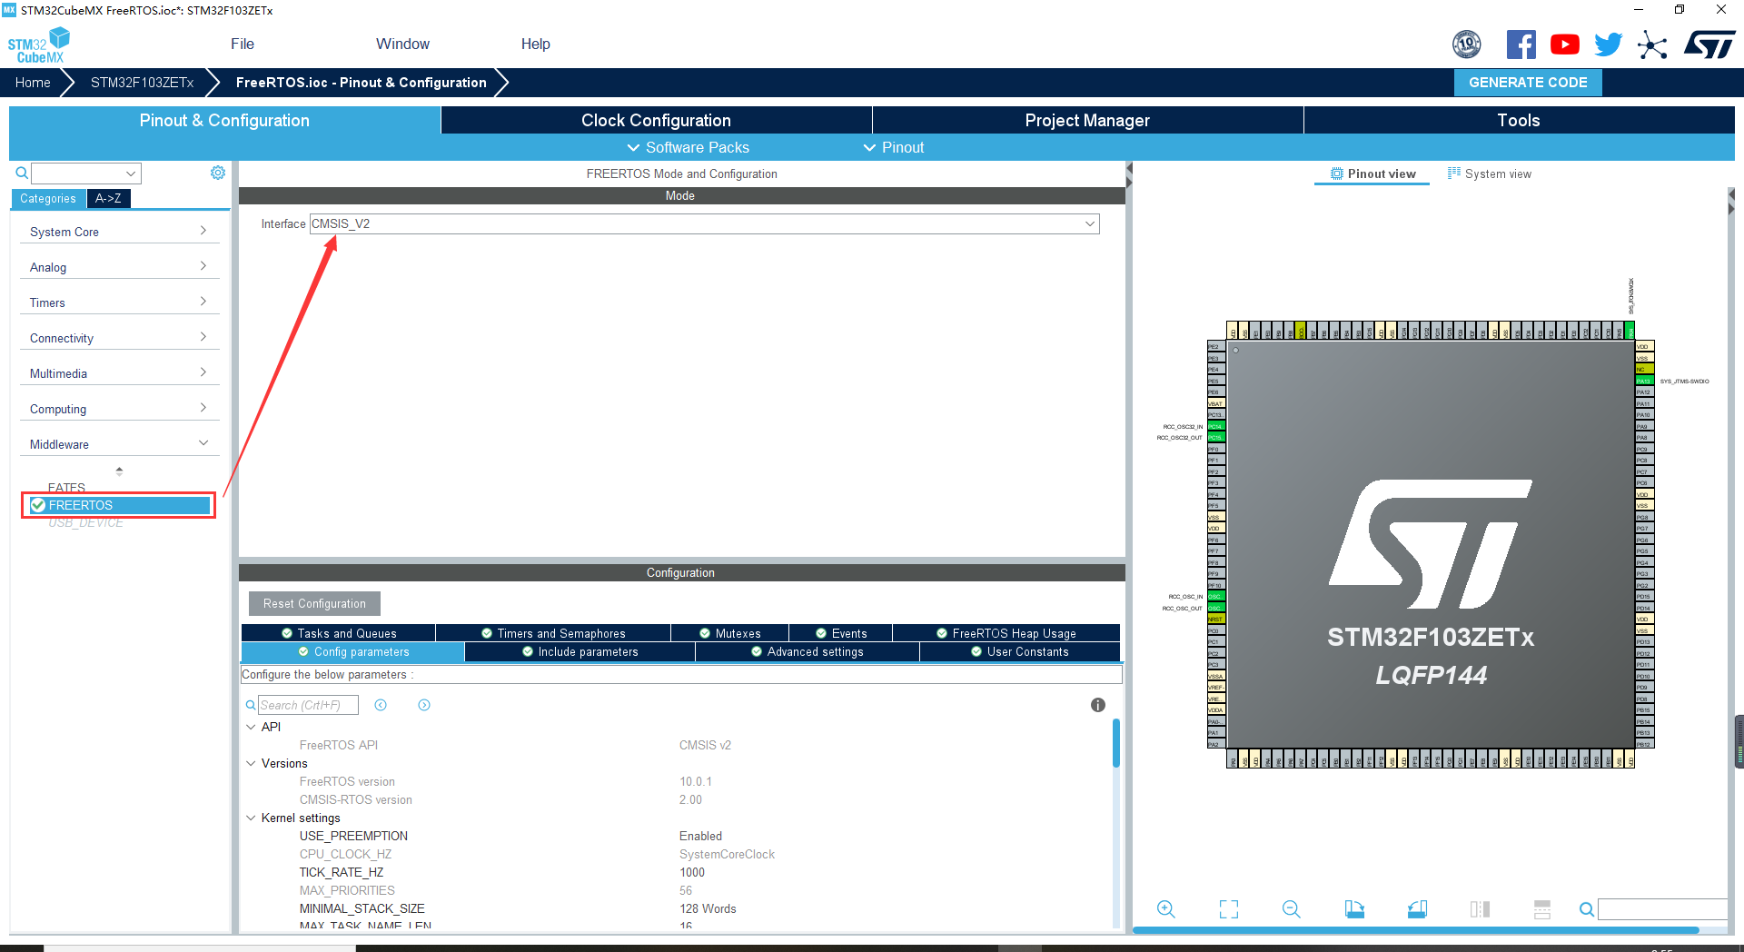Switch to System view
Viewport: 1744px width, 952px height.
coord(1489,174)
